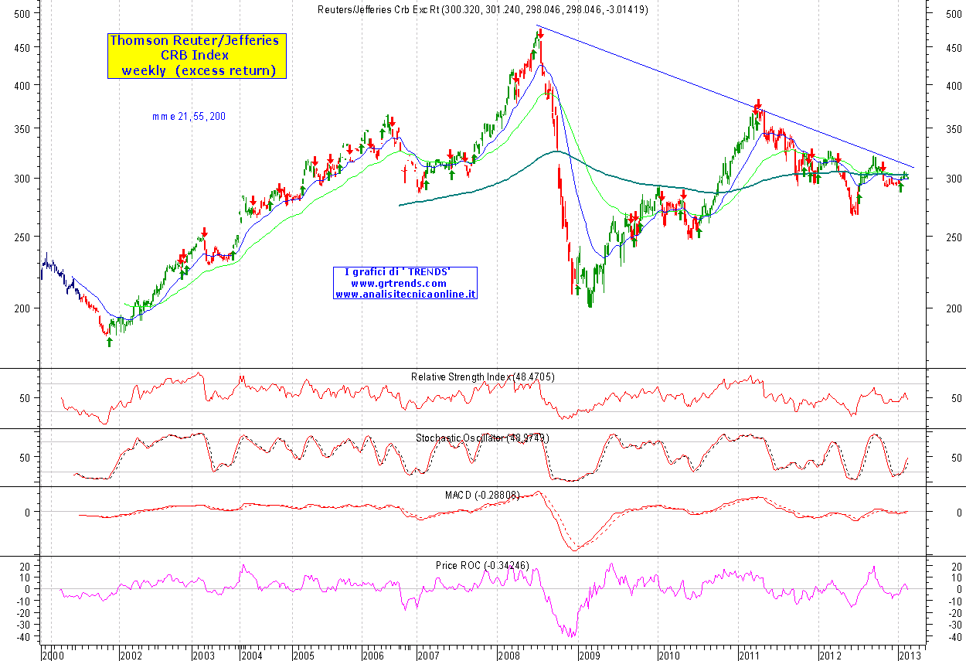
Task: Click the 2002 year label on the time axis
Action: [x=131, y=655]
